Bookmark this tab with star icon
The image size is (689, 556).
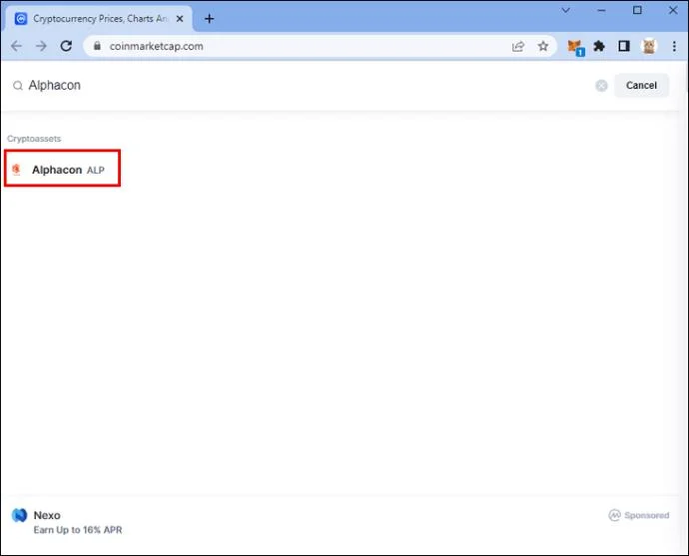pos(543,46)
